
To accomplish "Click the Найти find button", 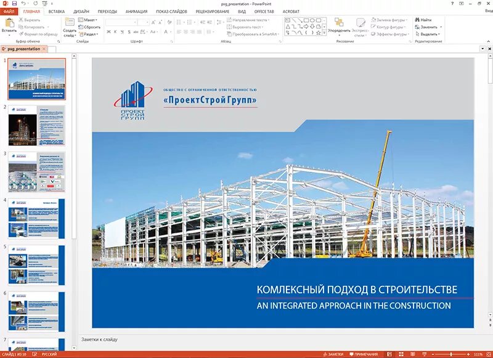I will coord(423,20).
